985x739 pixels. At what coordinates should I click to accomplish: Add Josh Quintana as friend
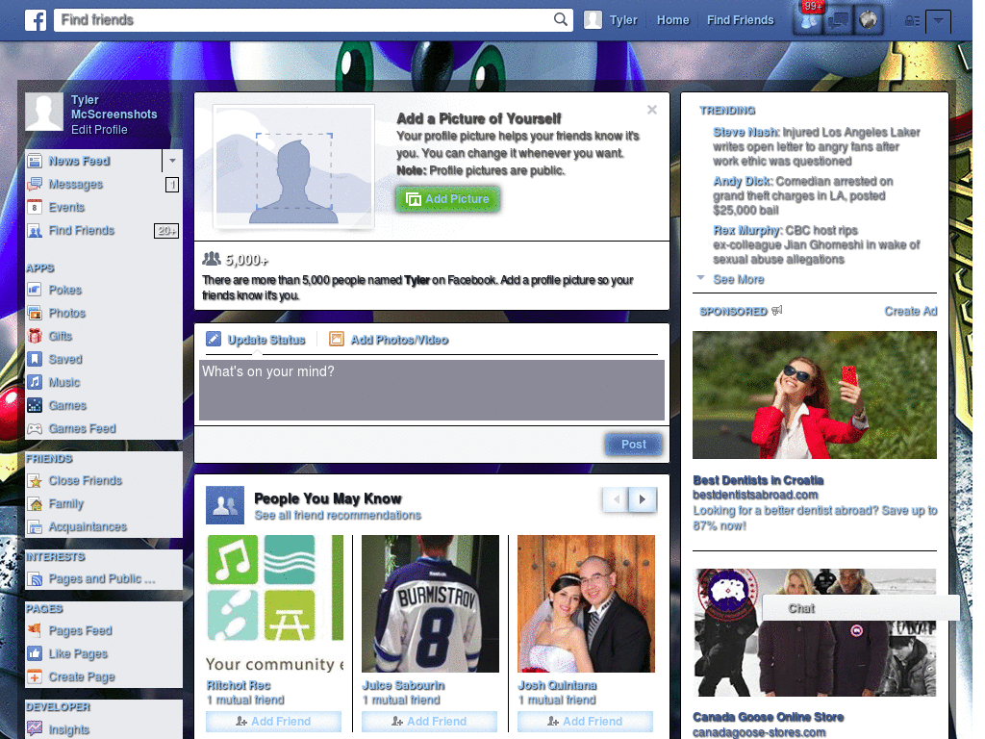[585, 722]
